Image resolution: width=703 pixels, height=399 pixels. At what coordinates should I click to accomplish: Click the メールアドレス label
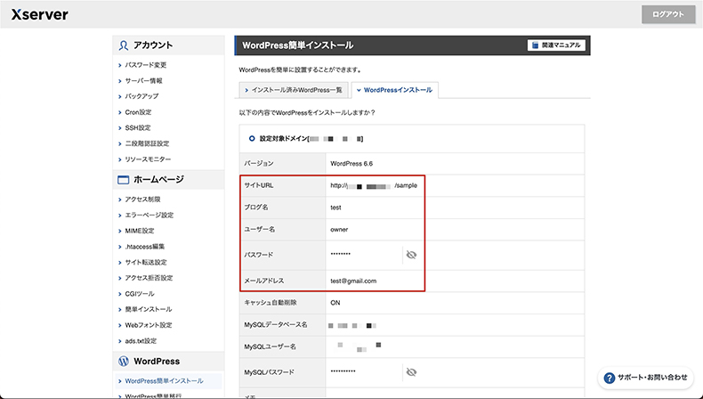pos(264,281)
